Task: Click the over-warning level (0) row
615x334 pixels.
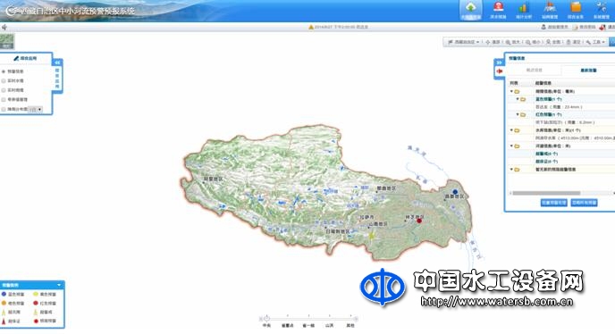Action: click(x=561, y=154)
